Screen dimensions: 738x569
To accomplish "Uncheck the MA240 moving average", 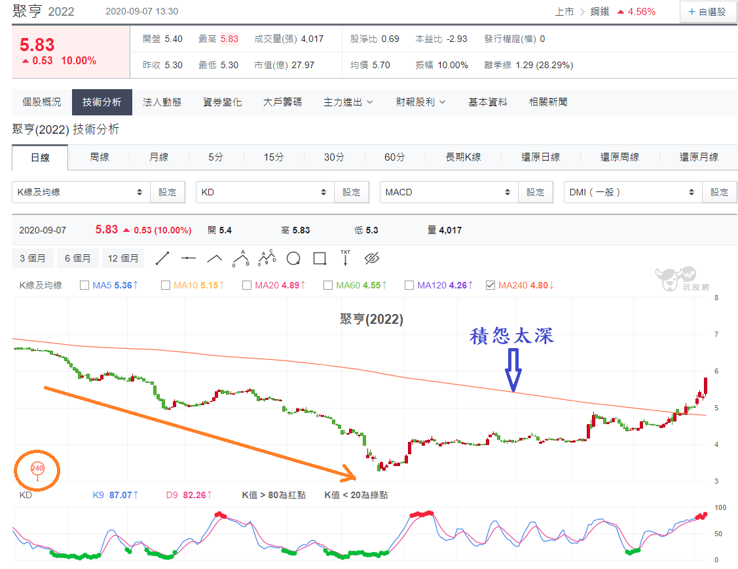I will tap(490, 285).
